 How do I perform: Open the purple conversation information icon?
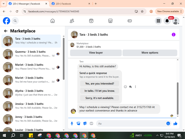tap(174, 34)
